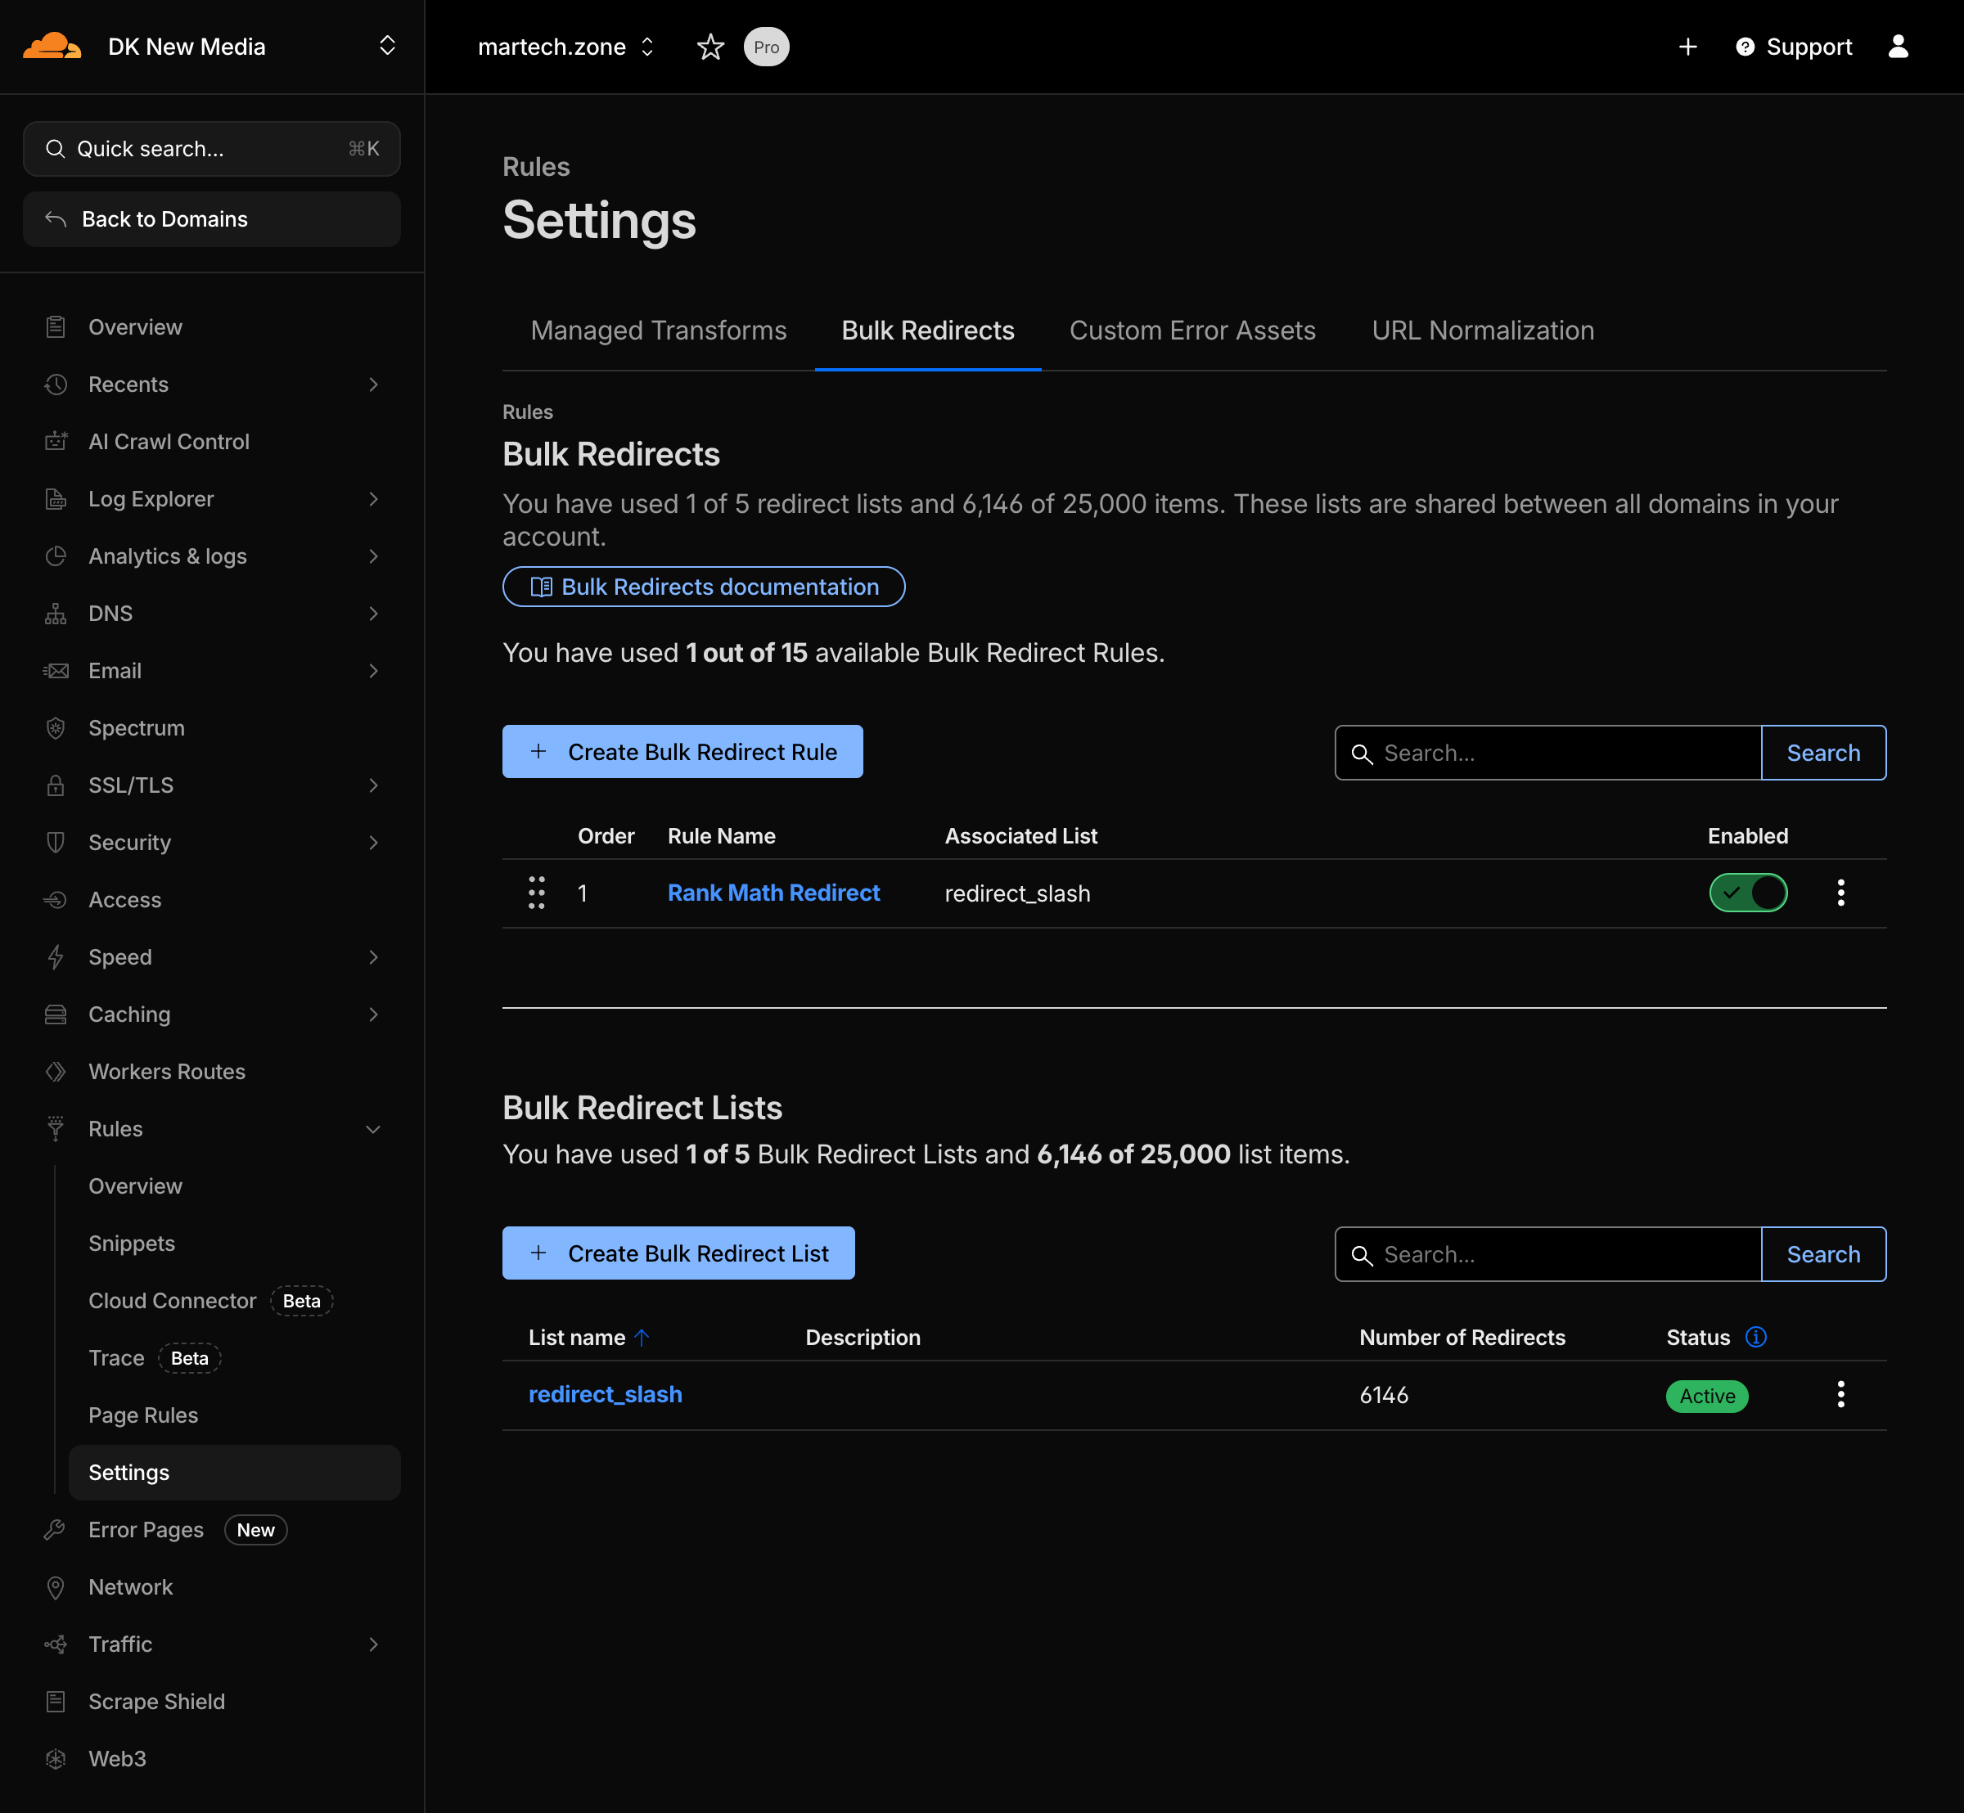Disable the Rank Math Redirect rule toggle

(x=1747, y=893)
